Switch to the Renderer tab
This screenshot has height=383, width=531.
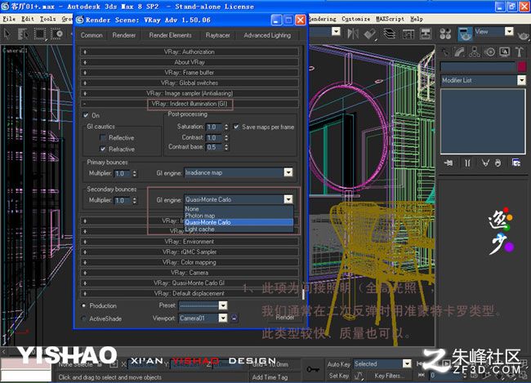[124, 35]
